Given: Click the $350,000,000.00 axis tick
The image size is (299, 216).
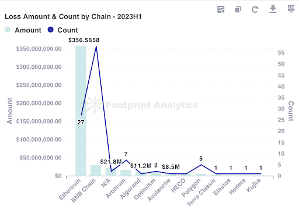Looking at the screenshot, I should (39, 48).
